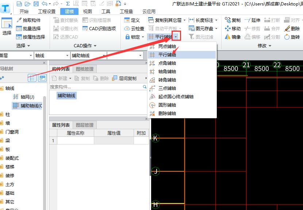Choose 两点辅轴 from the menu
This screenshot has height=210, width=303.
(182, 47)
